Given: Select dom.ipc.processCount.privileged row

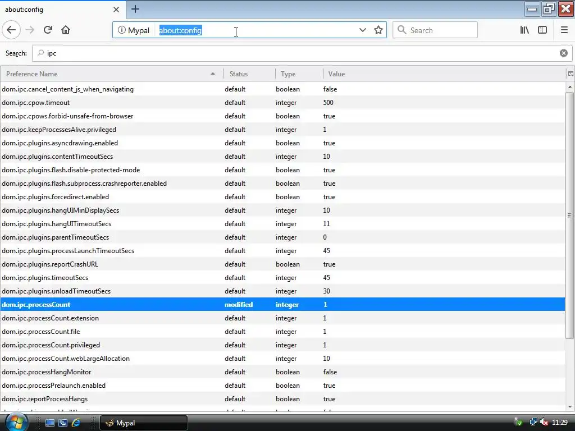Looking at the screenshot, I should tap(282, 345).
